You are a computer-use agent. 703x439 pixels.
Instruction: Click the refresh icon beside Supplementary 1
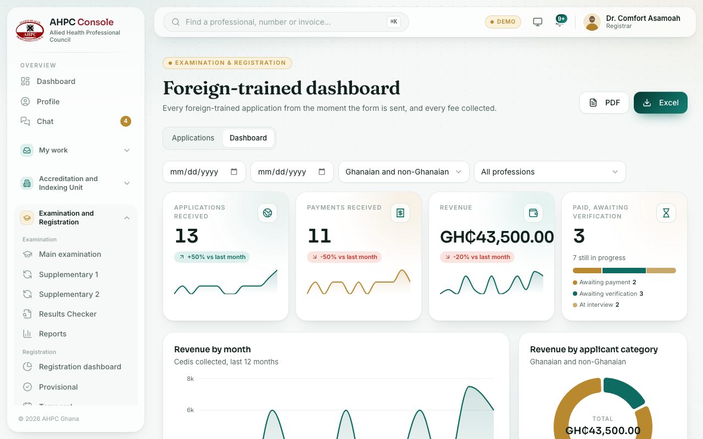[27, 274]
